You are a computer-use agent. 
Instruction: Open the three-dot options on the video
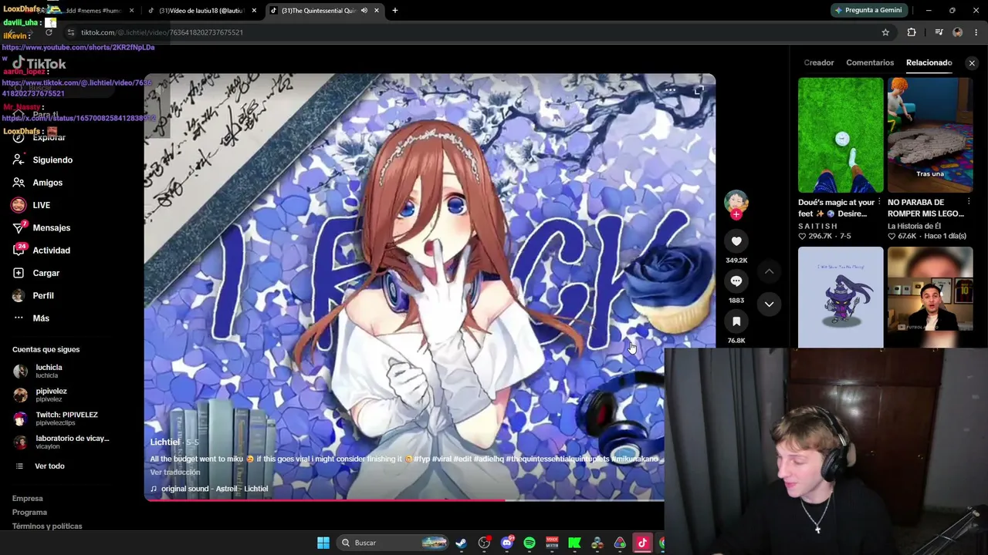pos(670,91)
